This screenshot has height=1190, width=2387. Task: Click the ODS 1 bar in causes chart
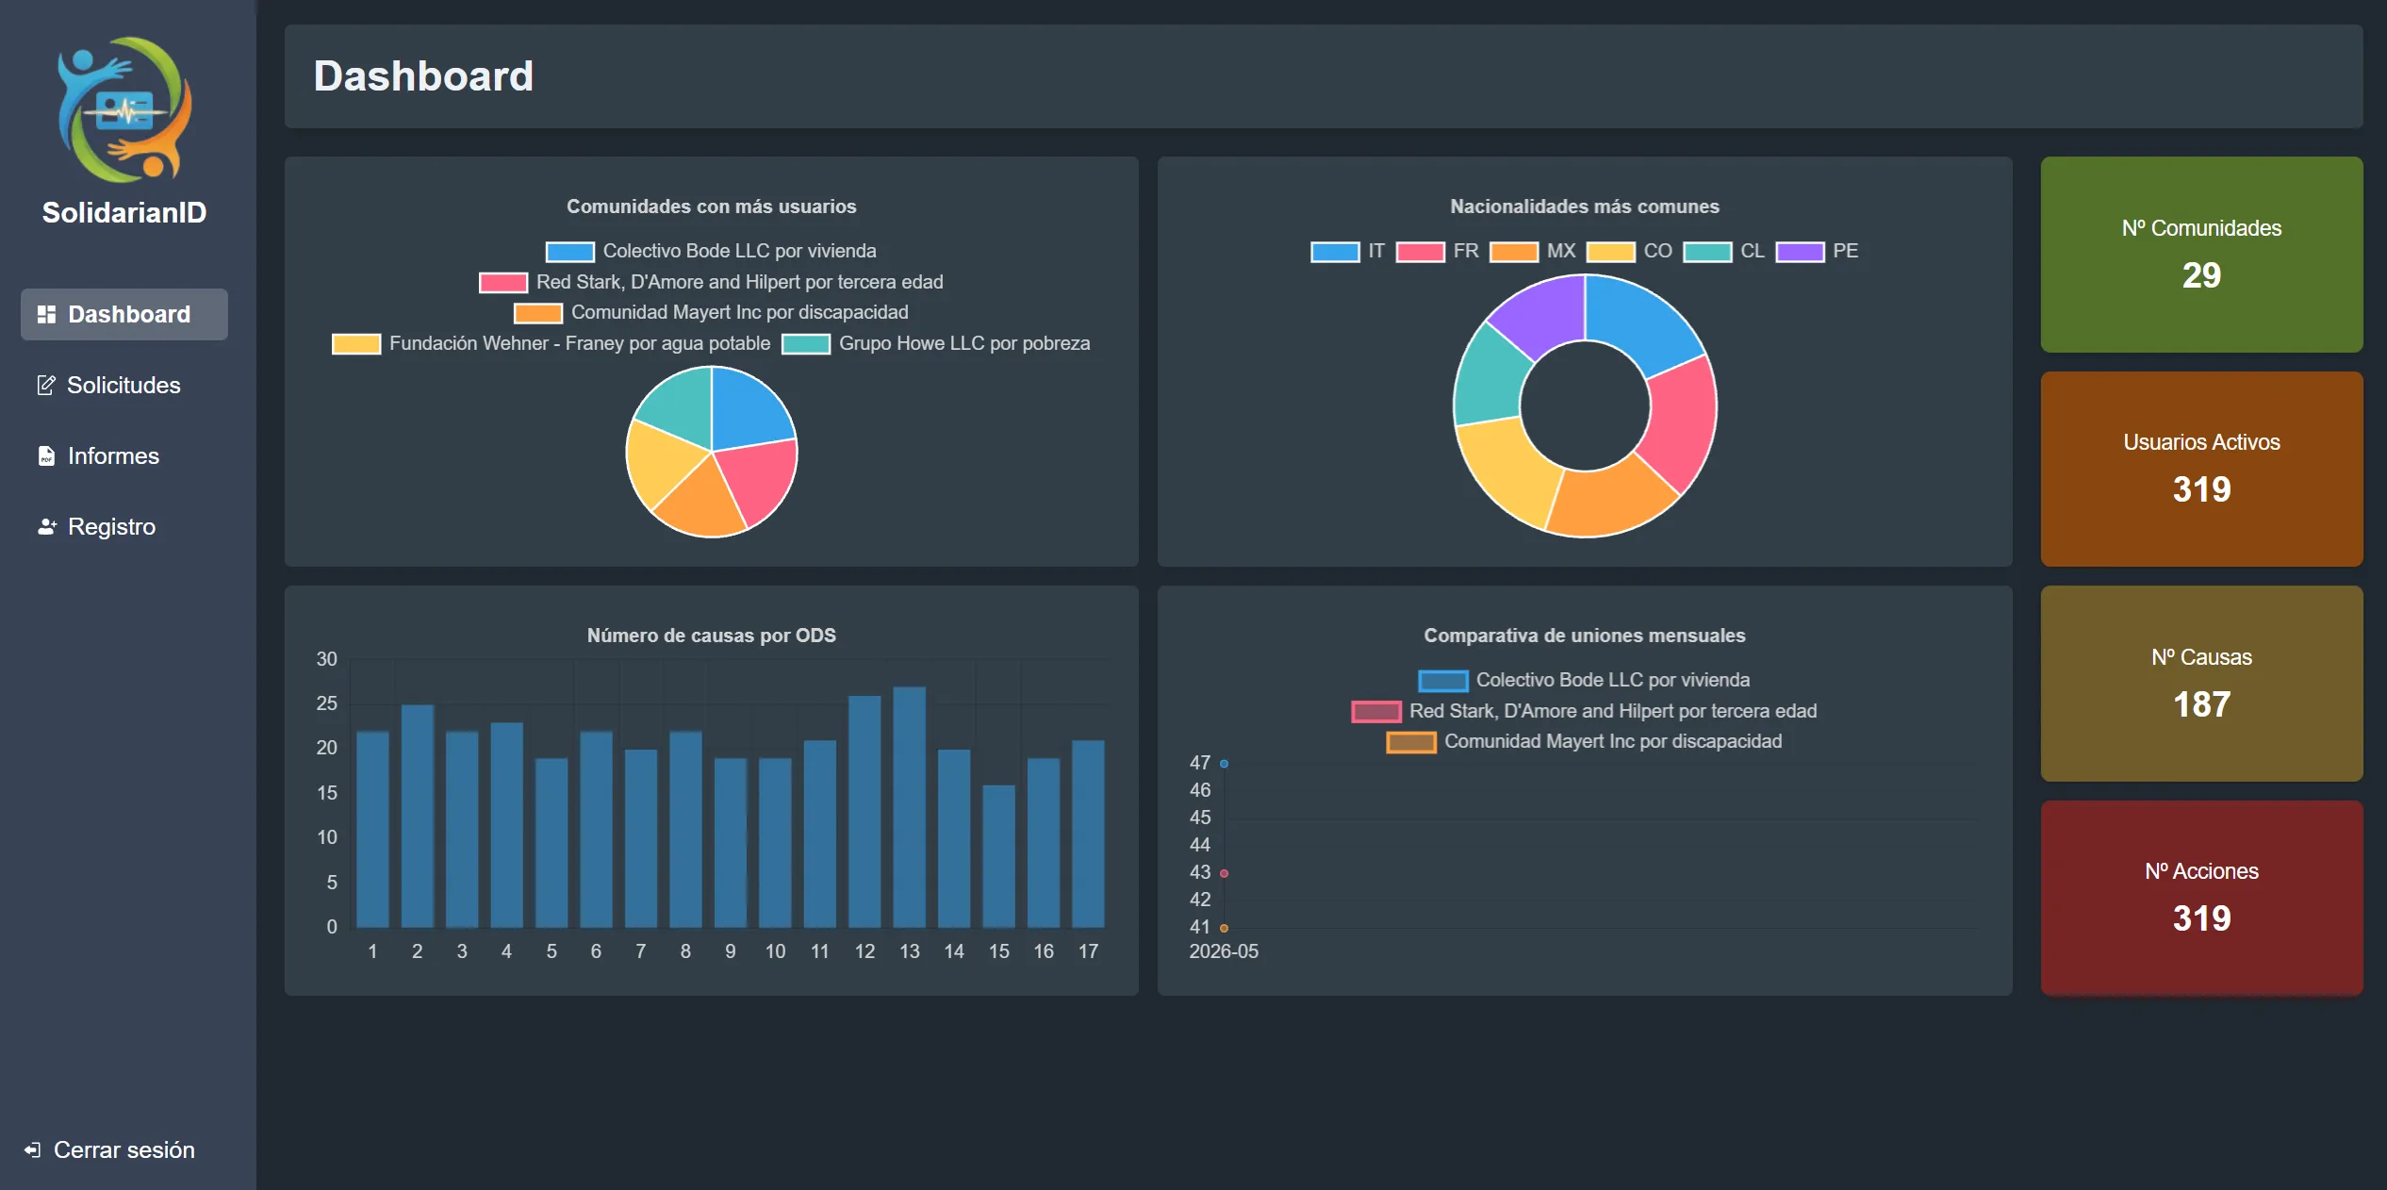[372, 829]
